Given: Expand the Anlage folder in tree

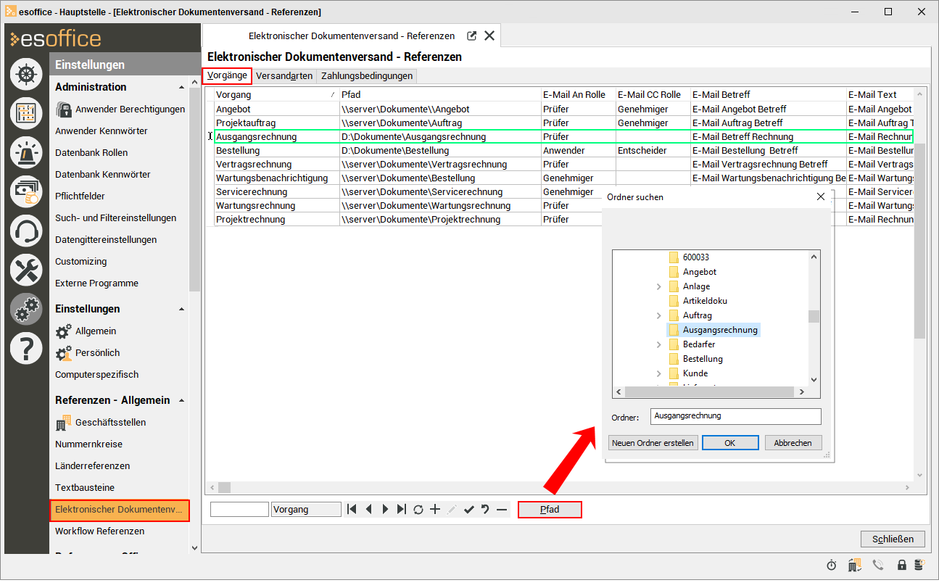Looking at the screenshot, I should [658, 286].
